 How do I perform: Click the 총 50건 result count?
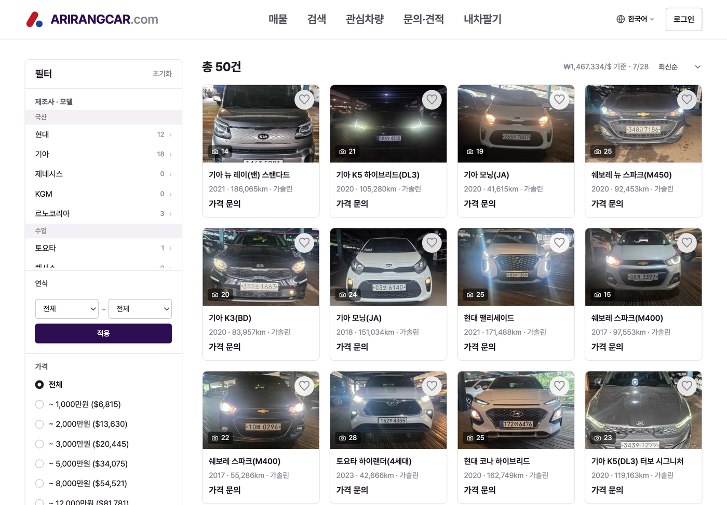[x=222, y=67]
